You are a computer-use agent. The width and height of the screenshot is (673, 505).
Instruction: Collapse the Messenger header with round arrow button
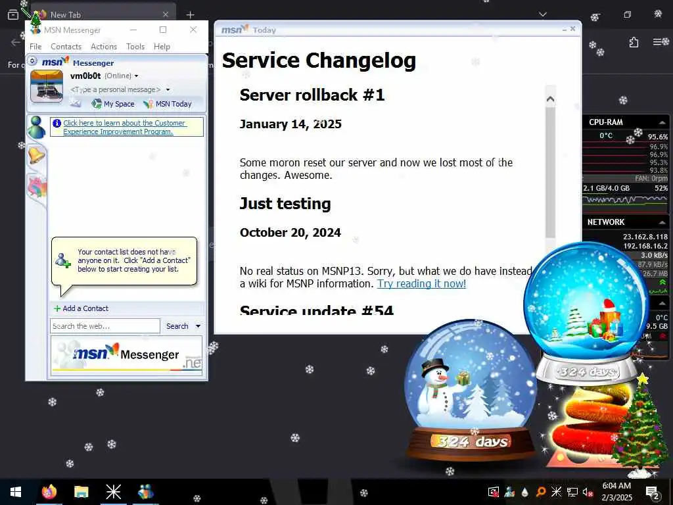click(32, 61)
